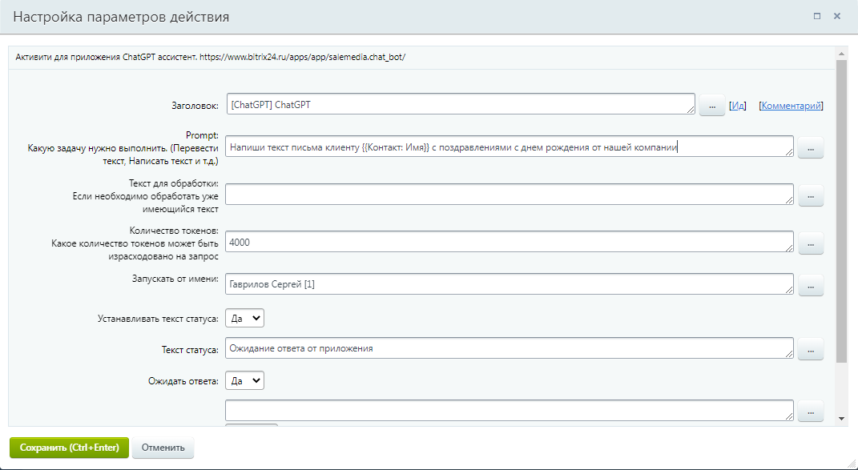Open field picker for the Prompt input
This screenshot has height=470, width=858.
pyautogui.click(x=810, y=148)
